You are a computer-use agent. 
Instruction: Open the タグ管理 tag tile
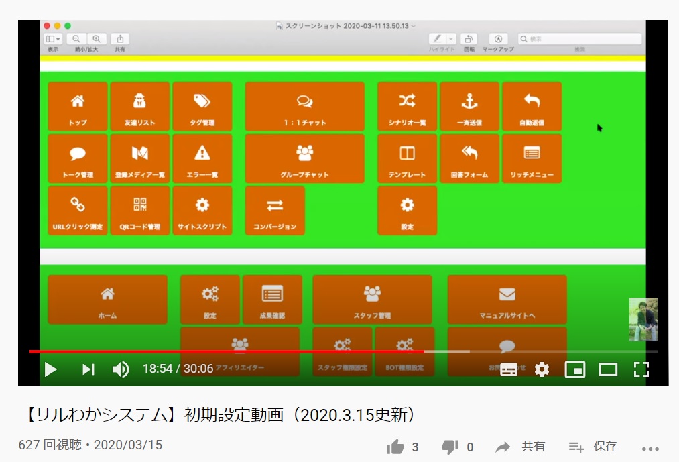[202, 107]
